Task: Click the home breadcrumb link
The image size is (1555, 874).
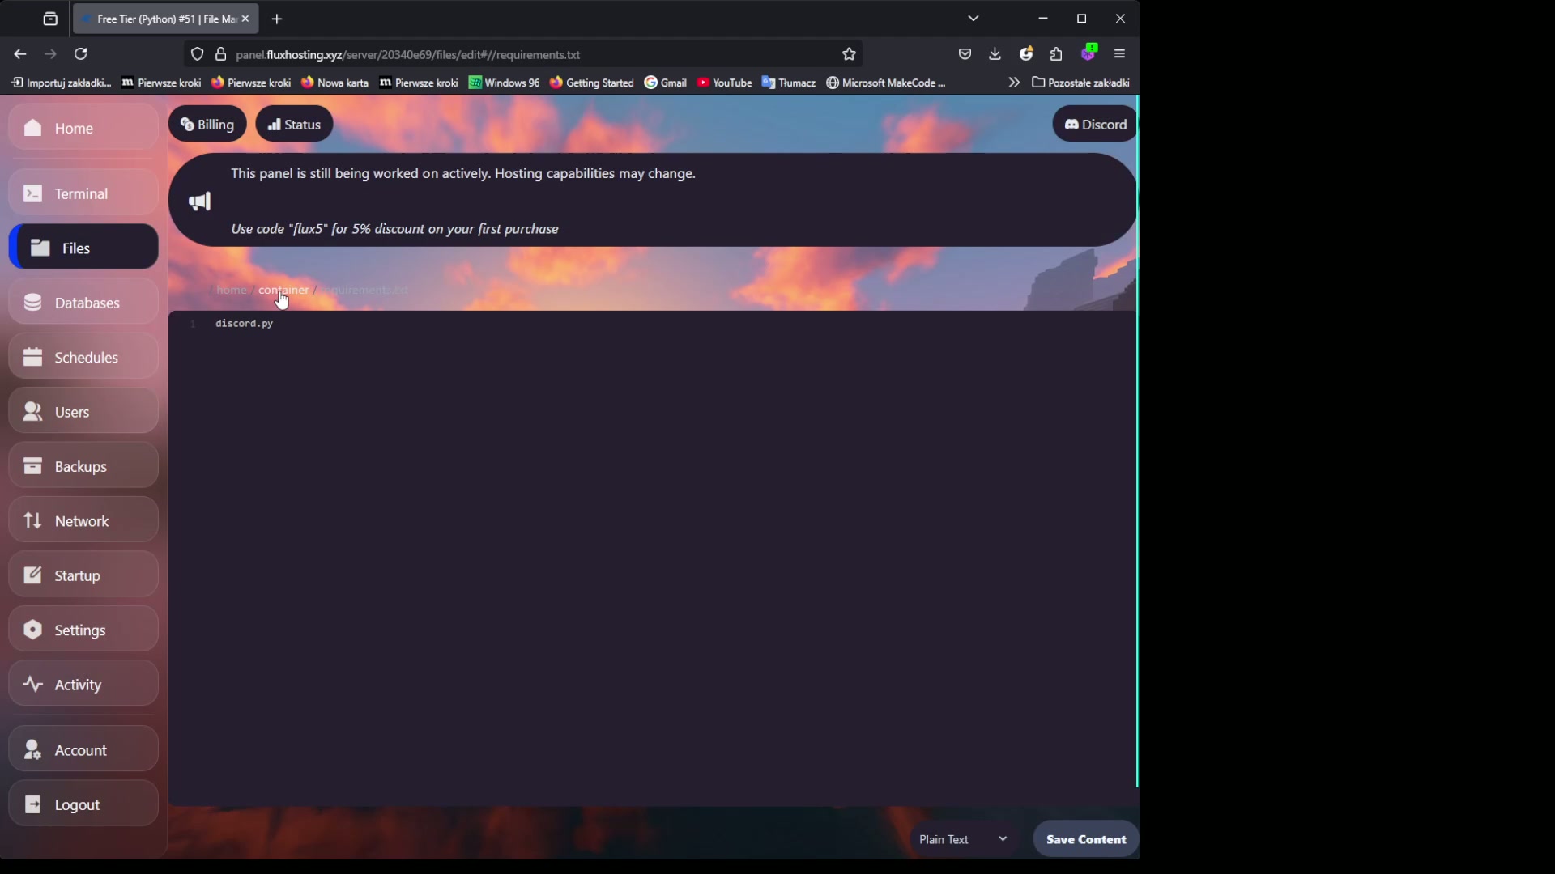Action: (231, 290)
